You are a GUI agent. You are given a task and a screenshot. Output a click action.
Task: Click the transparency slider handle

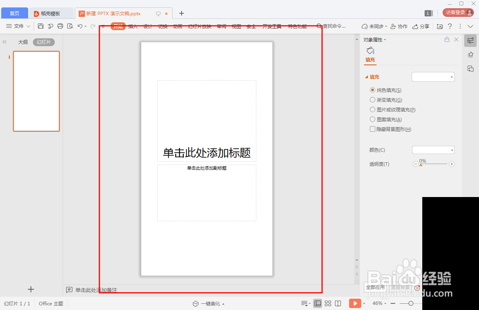click(421, 165)
